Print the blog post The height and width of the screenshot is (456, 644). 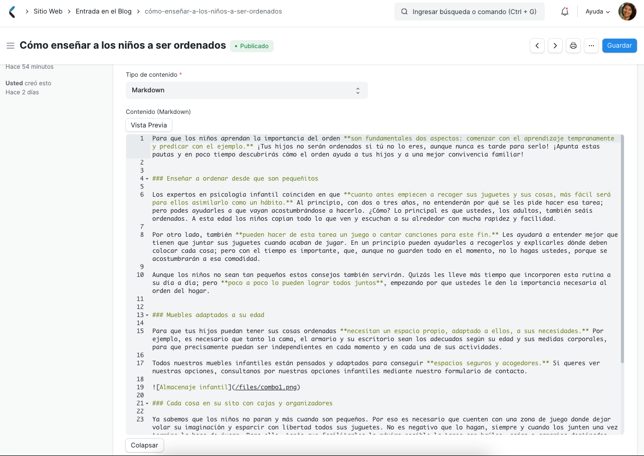click(x=573, y=45)
